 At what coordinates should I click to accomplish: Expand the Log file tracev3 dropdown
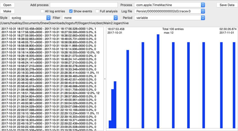[170, 11]
